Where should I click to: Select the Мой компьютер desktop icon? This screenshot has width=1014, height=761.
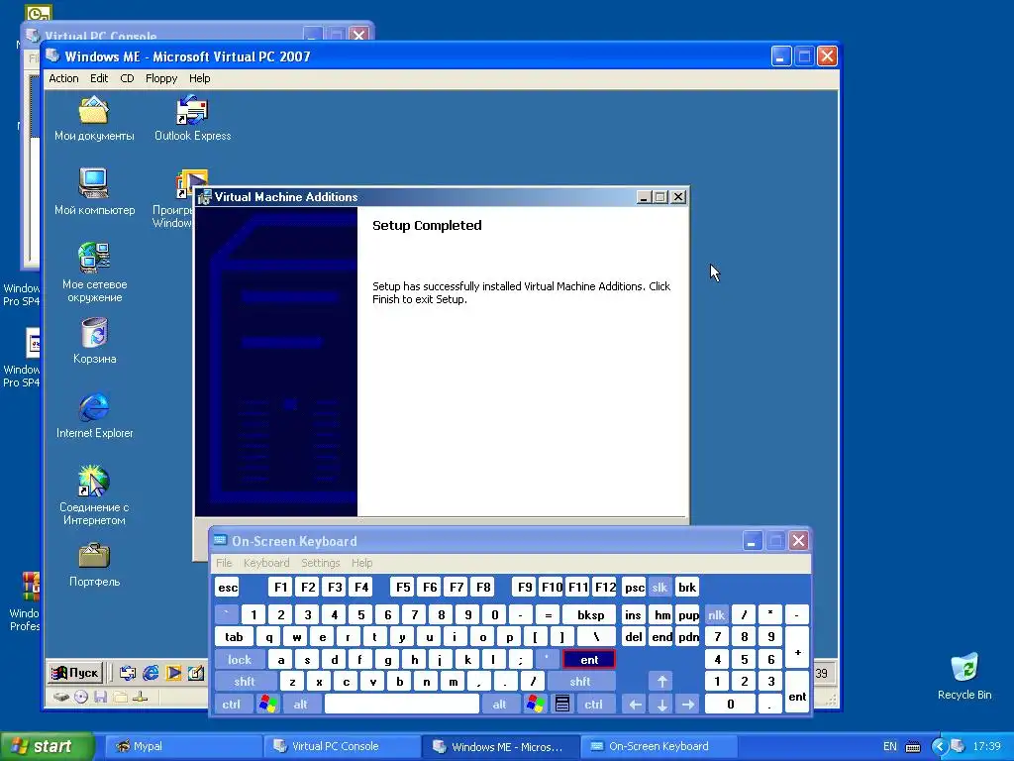click(x=94, y=192)
